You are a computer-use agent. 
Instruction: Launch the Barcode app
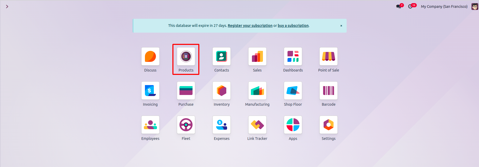(329, 91)
